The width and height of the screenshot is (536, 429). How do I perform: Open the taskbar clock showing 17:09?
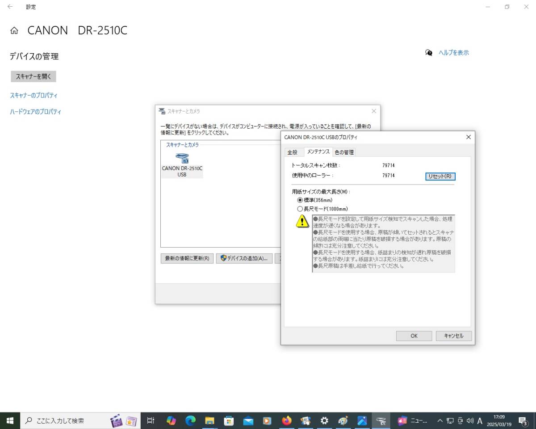[498, 421]
